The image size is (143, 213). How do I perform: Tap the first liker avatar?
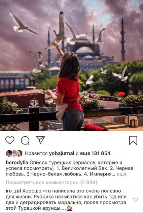(9, 154)
